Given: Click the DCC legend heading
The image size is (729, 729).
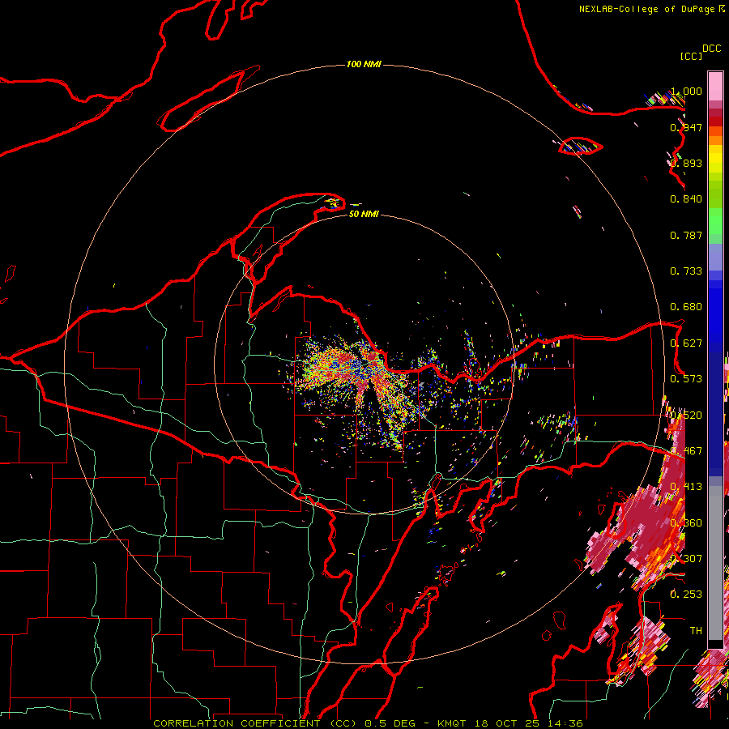Looking at the screenshot, I should (712, 49).
